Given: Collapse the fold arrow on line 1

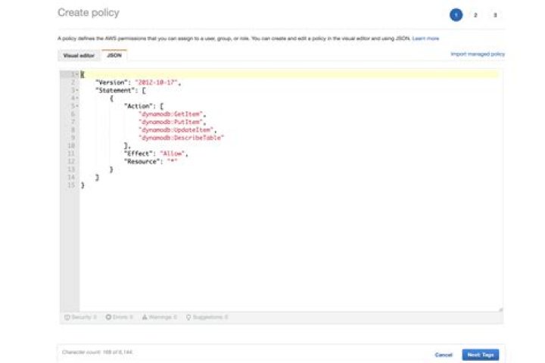Looking at the screenshot, I should point(76,74).
